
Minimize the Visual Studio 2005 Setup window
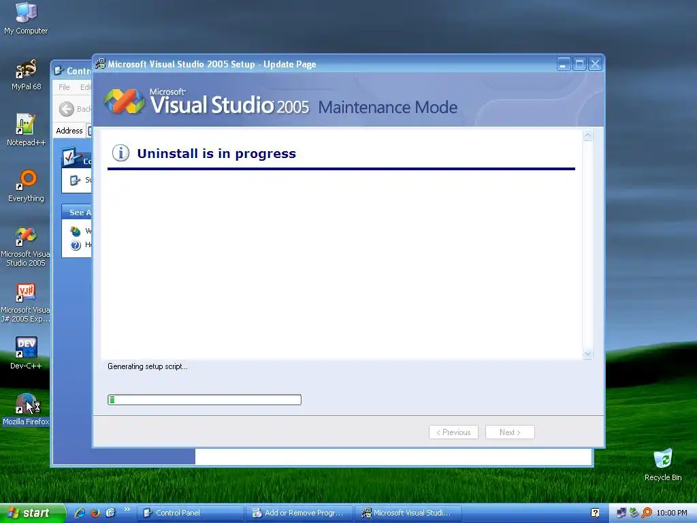pyautogui.click(x=564, y=64)
